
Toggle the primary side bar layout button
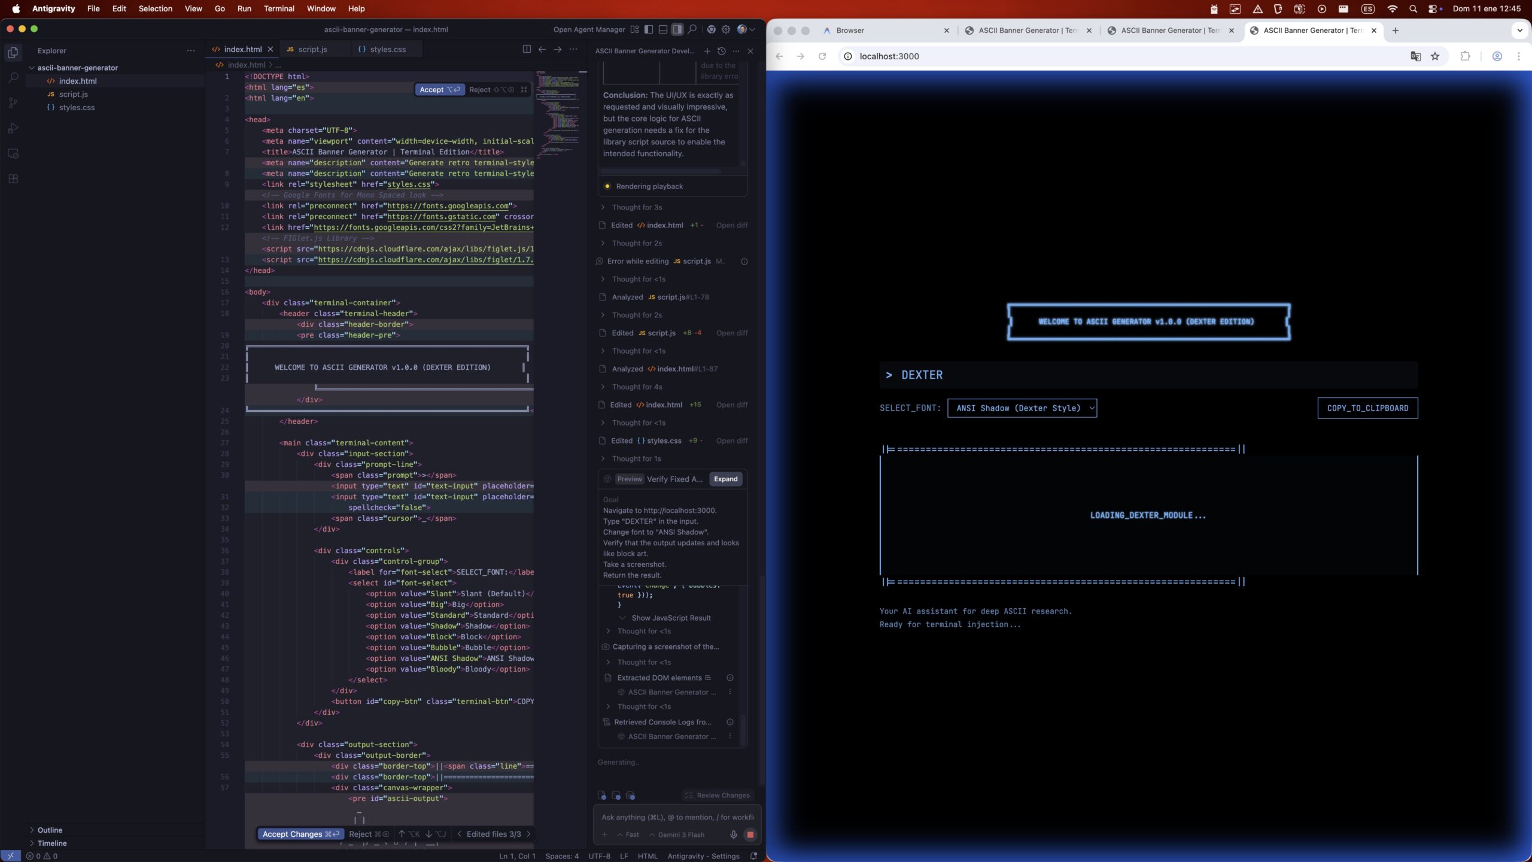tap(649, 29)
